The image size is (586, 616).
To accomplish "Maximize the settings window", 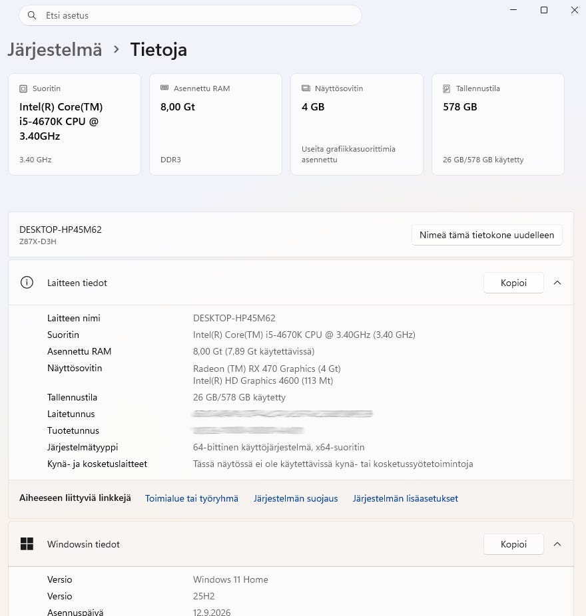I will (x=544, y=10).
